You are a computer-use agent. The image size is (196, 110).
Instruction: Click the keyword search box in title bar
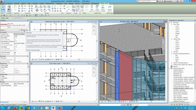(x=147, y=1)
